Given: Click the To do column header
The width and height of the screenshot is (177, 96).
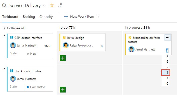Looking at the screenshot, I should (x=63, y=28).
